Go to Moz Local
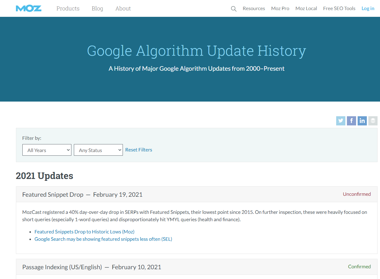The image size is (380, 279). pos(306,9)
